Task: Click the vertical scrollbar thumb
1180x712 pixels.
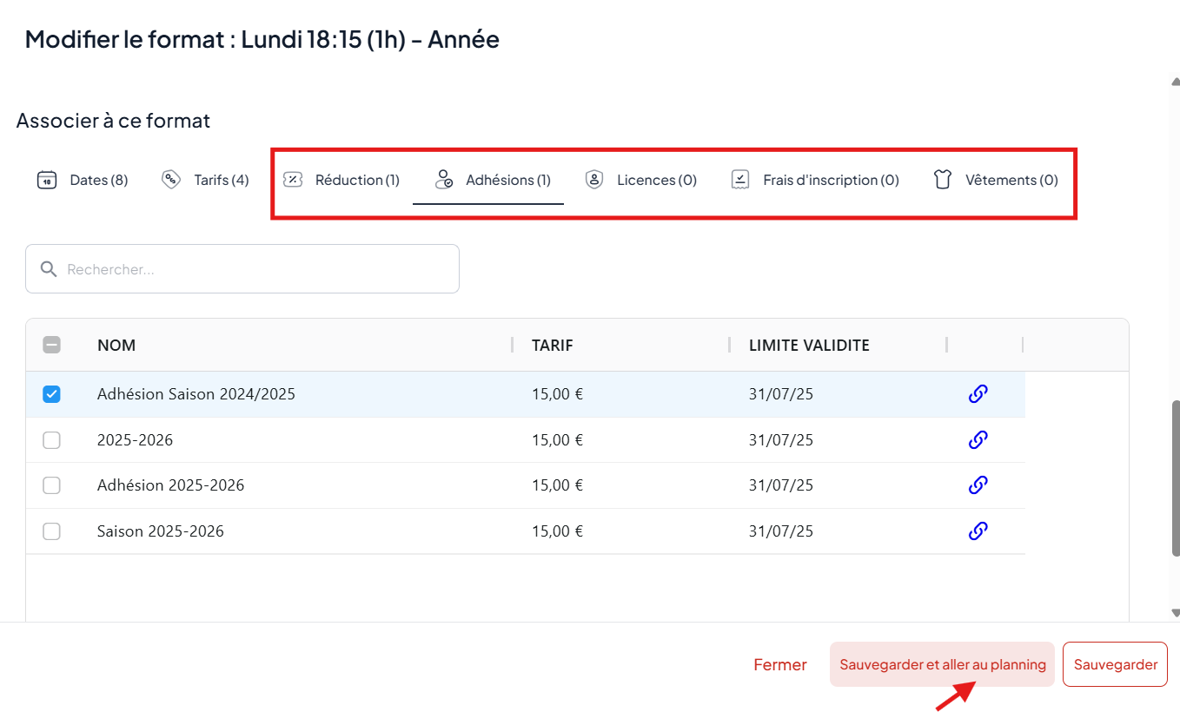Action: click(x=1176, y=478)
